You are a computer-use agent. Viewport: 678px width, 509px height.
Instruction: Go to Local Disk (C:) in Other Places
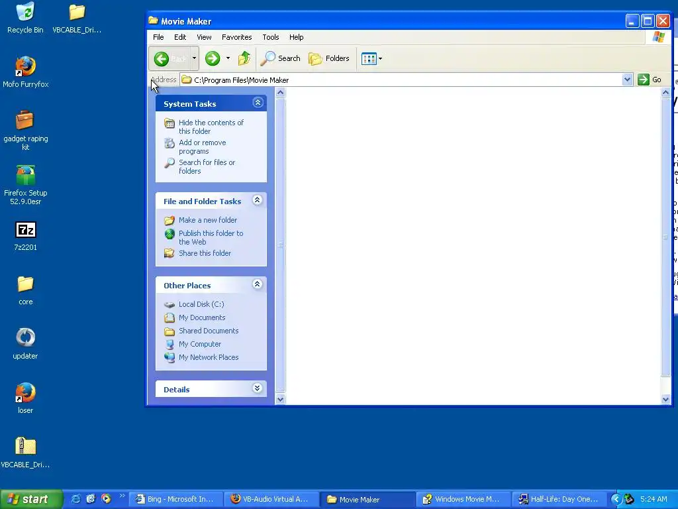[x=201, y=304]
